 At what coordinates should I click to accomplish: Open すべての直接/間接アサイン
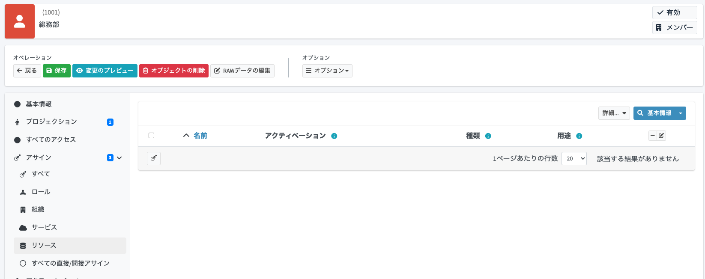71,263
